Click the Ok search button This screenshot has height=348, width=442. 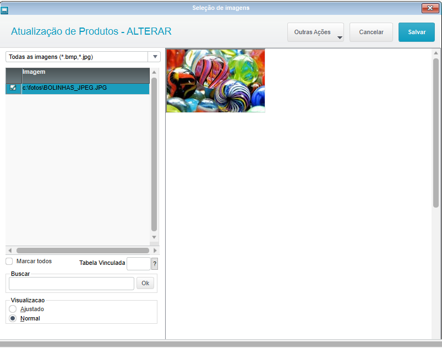point(145,283)
